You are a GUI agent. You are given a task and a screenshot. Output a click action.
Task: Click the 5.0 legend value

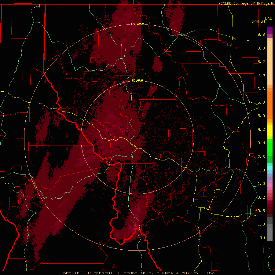[261, 116]
